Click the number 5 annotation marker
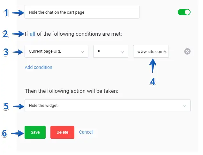The height and width of the screenshot is (155, 203). (x=5, y=106)
